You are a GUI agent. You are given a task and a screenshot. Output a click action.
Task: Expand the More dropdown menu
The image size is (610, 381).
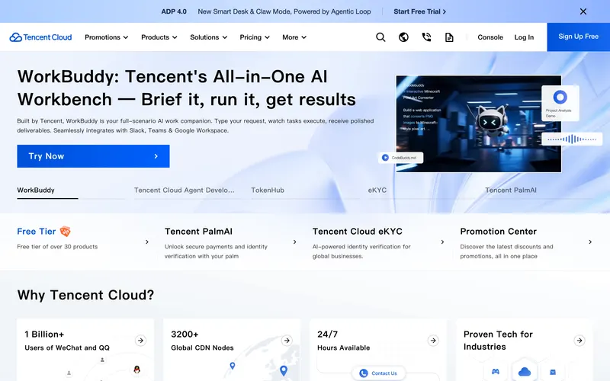tap(294, 37)
